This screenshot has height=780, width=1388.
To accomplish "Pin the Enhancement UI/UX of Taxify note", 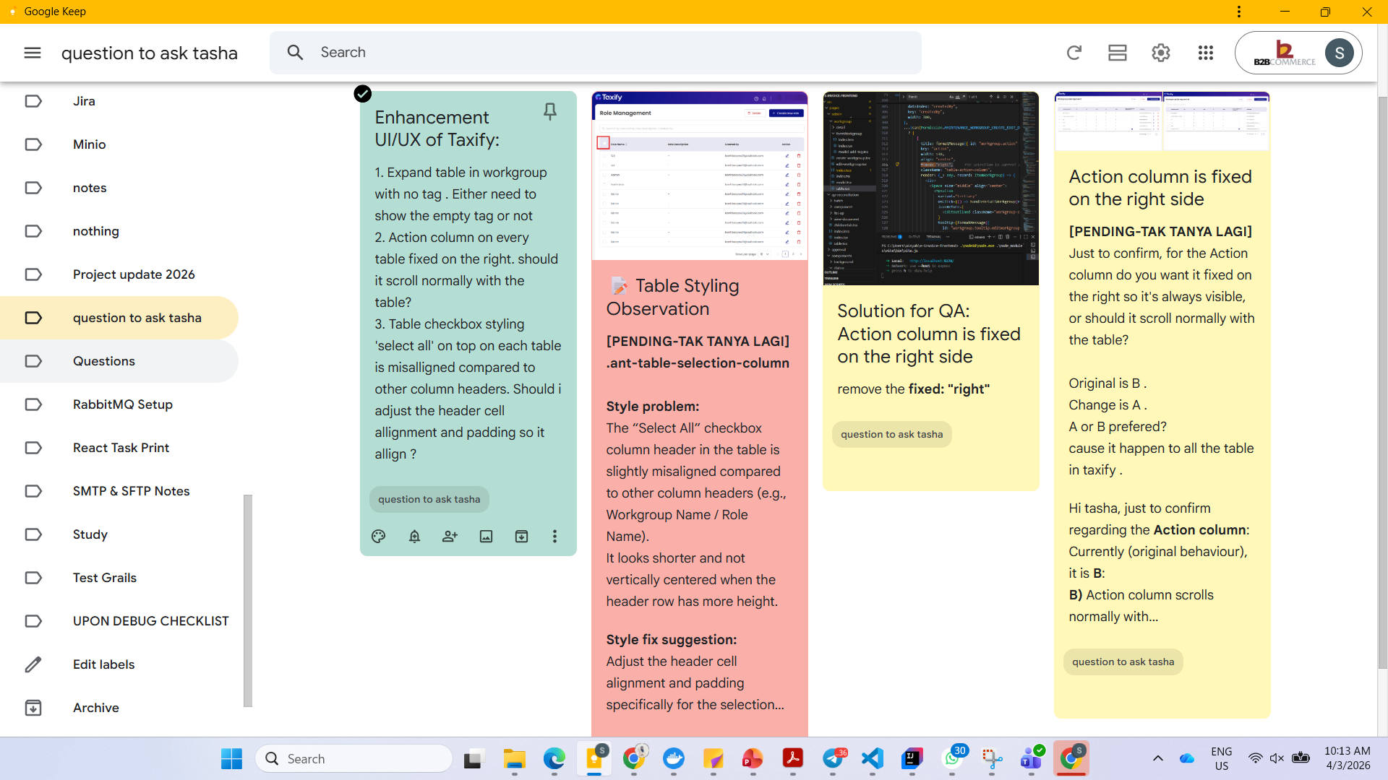I will click(x=550, y=111).
